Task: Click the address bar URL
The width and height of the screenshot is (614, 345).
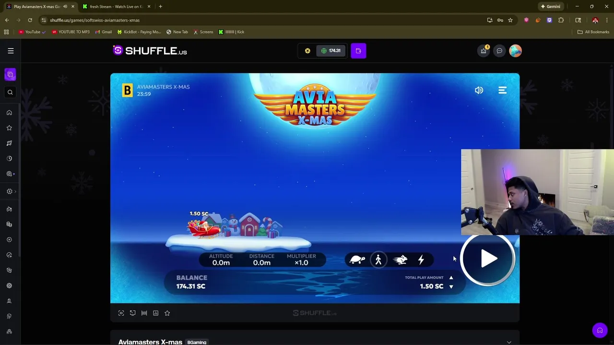Action: click(94, 20)
